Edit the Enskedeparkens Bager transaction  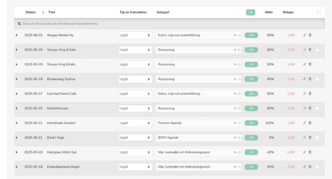(305, 166)
